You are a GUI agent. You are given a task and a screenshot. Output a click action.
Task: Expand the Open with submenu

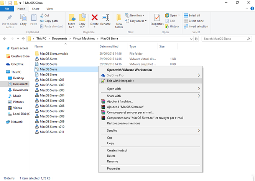150,89
